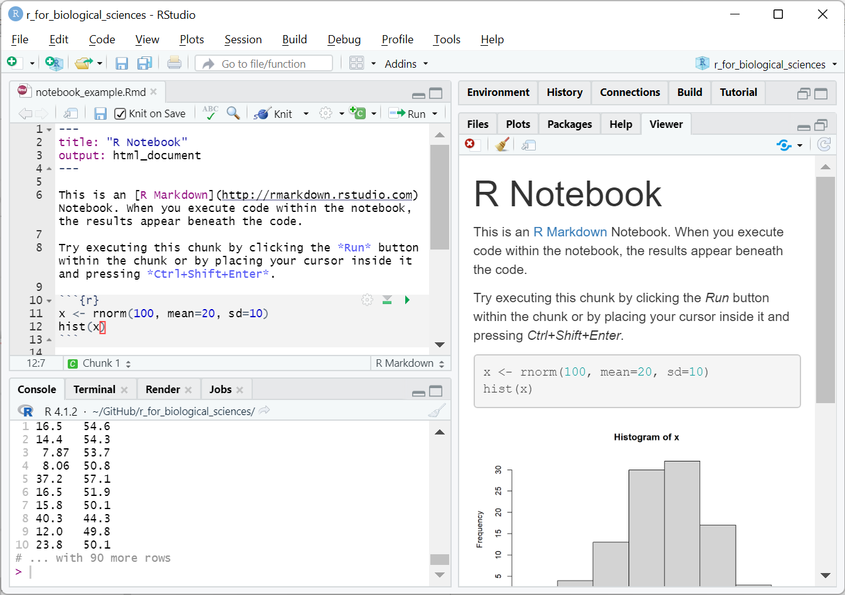Switch to the Packages tab
This screenshot has height=595, width=845.
coord(569,124)
